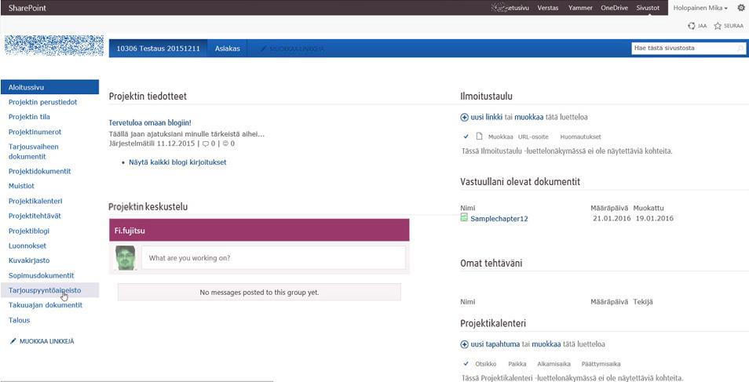Open Talous in sidebar
Image resolution: width=749 pixels, height=382 pixels.
click(x=19, y=320)
